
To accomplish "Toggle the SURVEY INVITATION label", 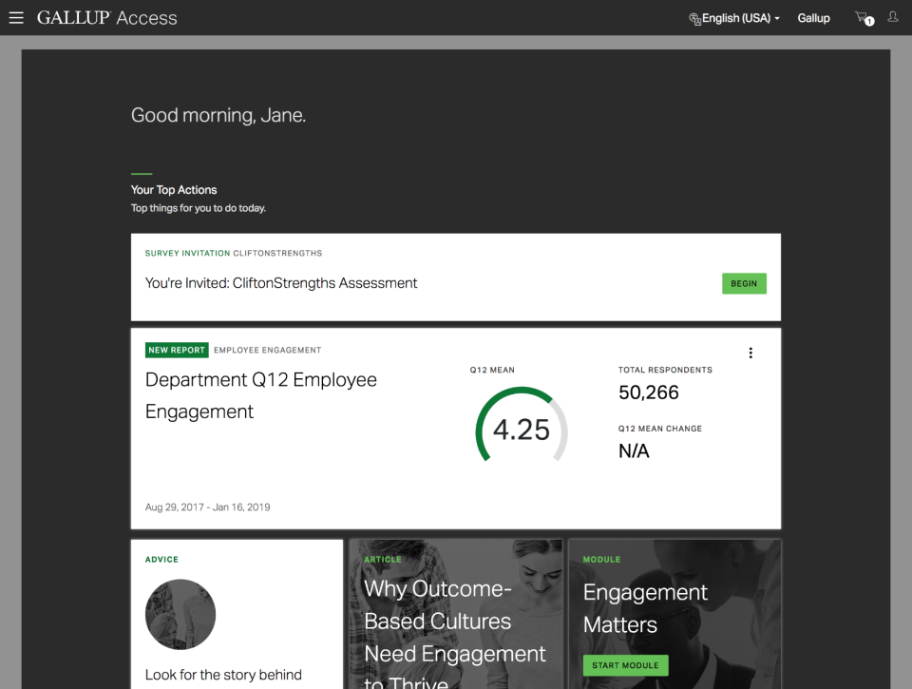I will [x=186, y=253].
